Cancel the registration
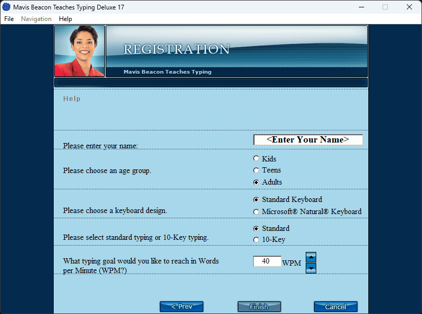 pyautogui.click(x=336, y=307)
